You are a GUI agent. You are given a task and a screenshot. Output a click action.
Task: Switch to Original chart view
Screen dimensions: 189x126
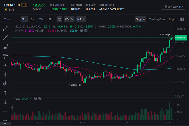141,19
